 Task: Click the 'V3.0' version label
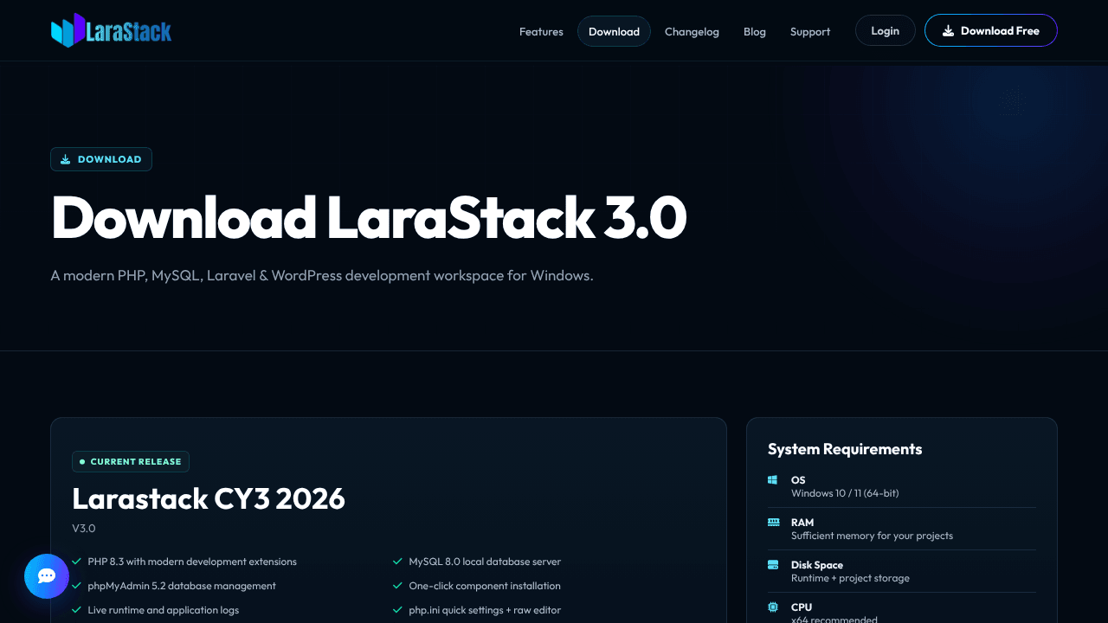pos(84,528)
